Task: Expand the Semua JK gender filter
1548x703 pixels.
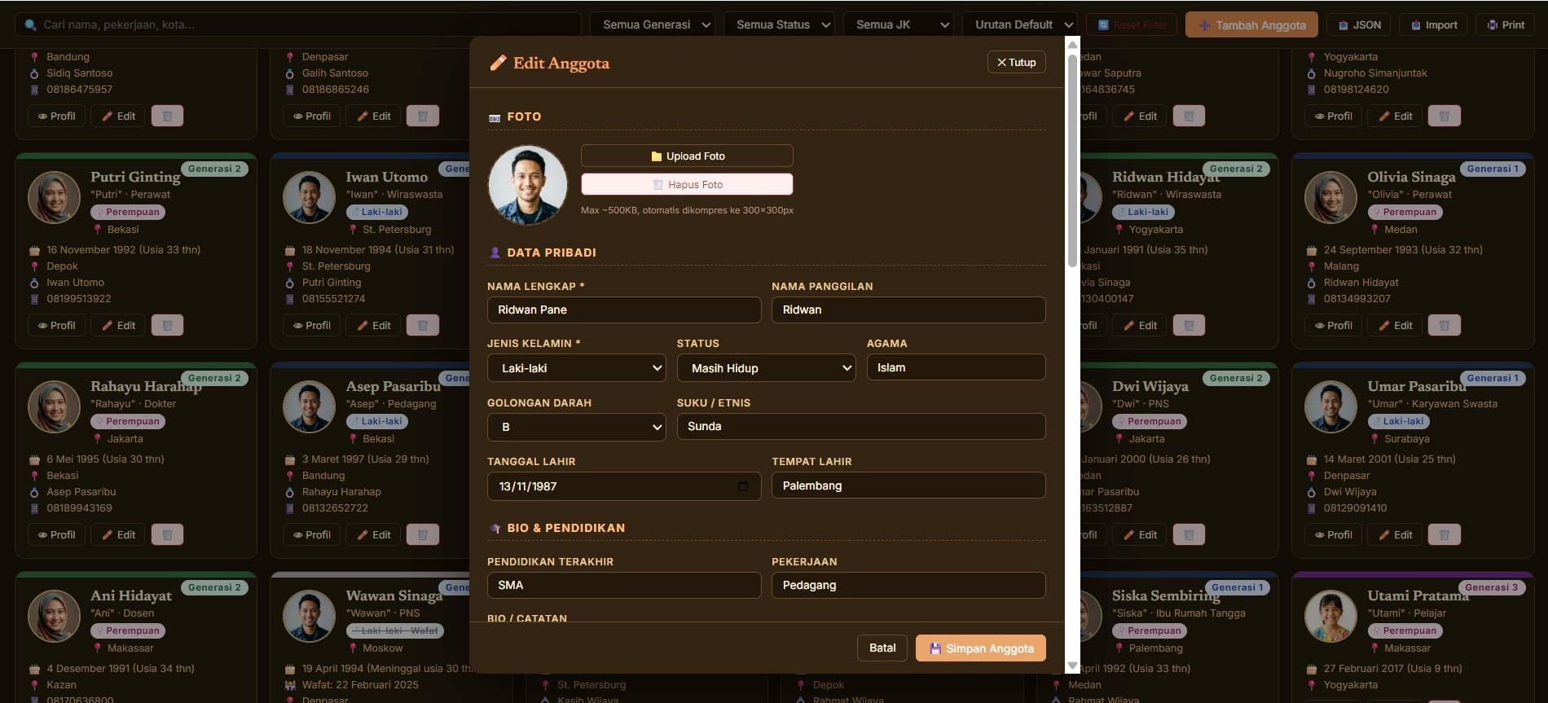Action: tap(898, 24)
